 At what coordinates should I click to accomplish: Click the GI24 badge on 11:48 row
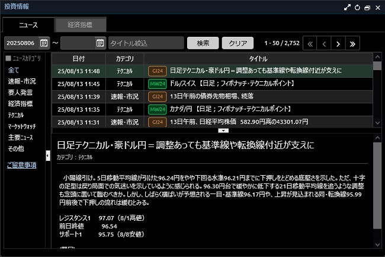[x=158, y=71]
